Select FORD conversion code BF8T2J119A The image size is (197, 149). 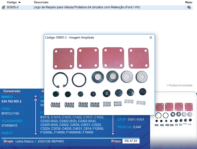(10, 114)
